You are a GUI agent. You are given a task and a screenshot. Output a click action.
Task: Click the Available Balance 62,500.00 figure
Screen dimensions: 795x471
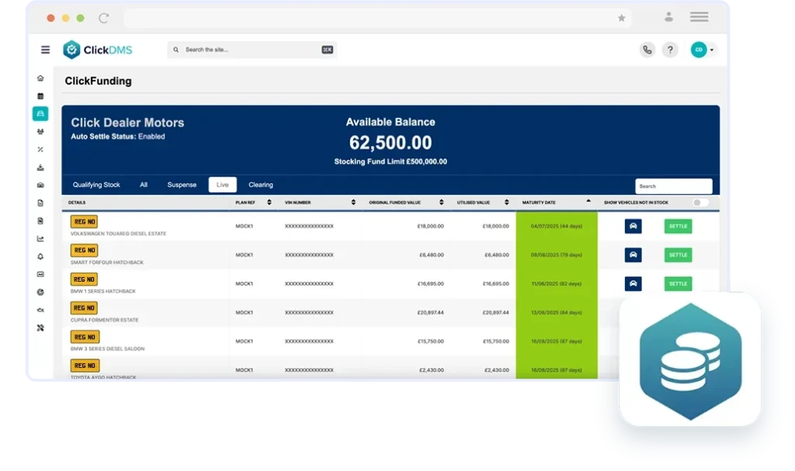coord(391,143)
